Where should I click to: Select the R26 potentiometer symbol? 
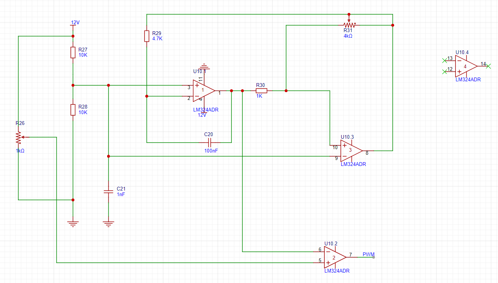click(19, 138)
